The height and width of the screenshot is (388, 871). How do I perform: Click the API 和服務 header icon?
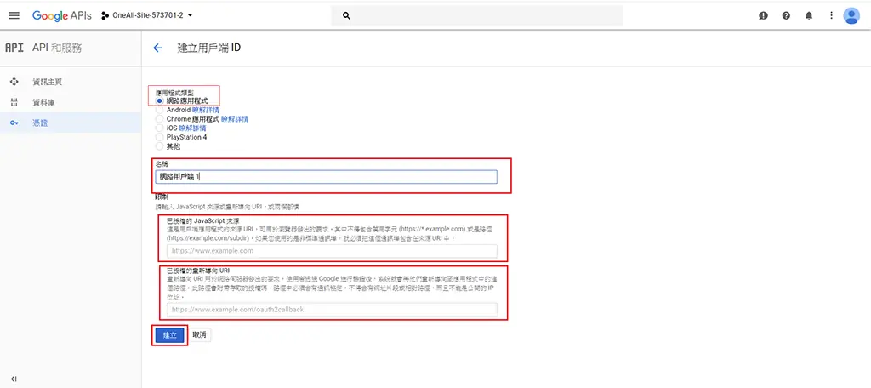coord(14,48)
